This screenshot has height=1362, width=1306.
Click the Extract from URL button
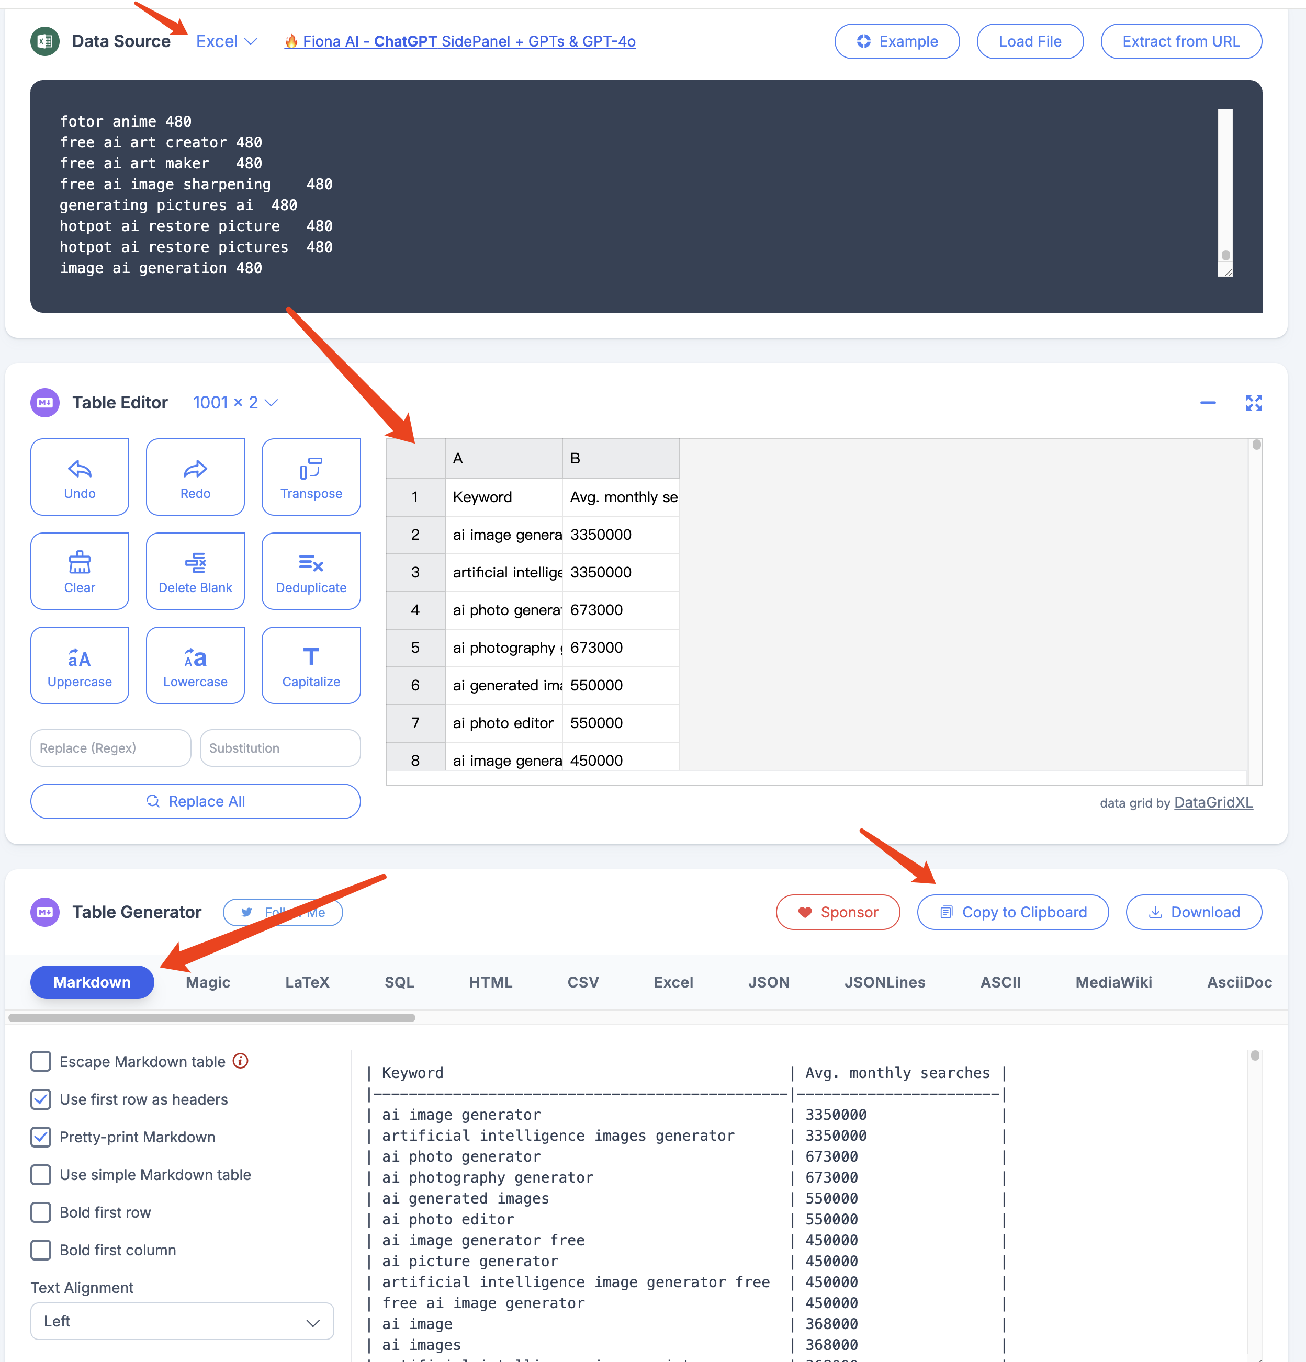tap(1181, 42)
